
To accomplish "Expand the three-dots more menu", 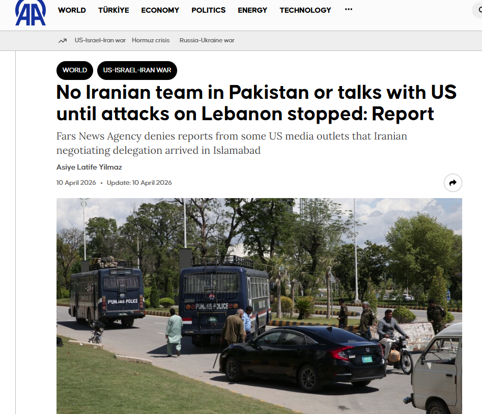I will point(349,10).
